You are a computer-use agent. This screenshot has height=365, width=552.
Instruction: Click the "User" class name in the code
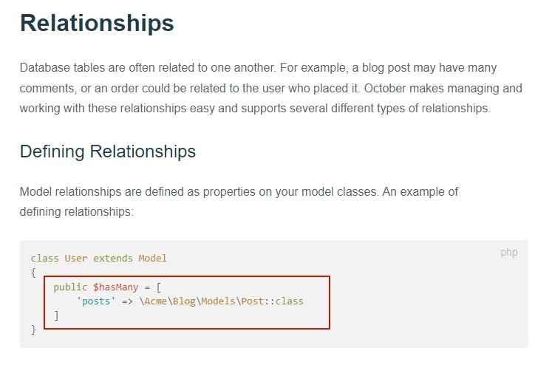pyautogui.click(x=75, y=259)
